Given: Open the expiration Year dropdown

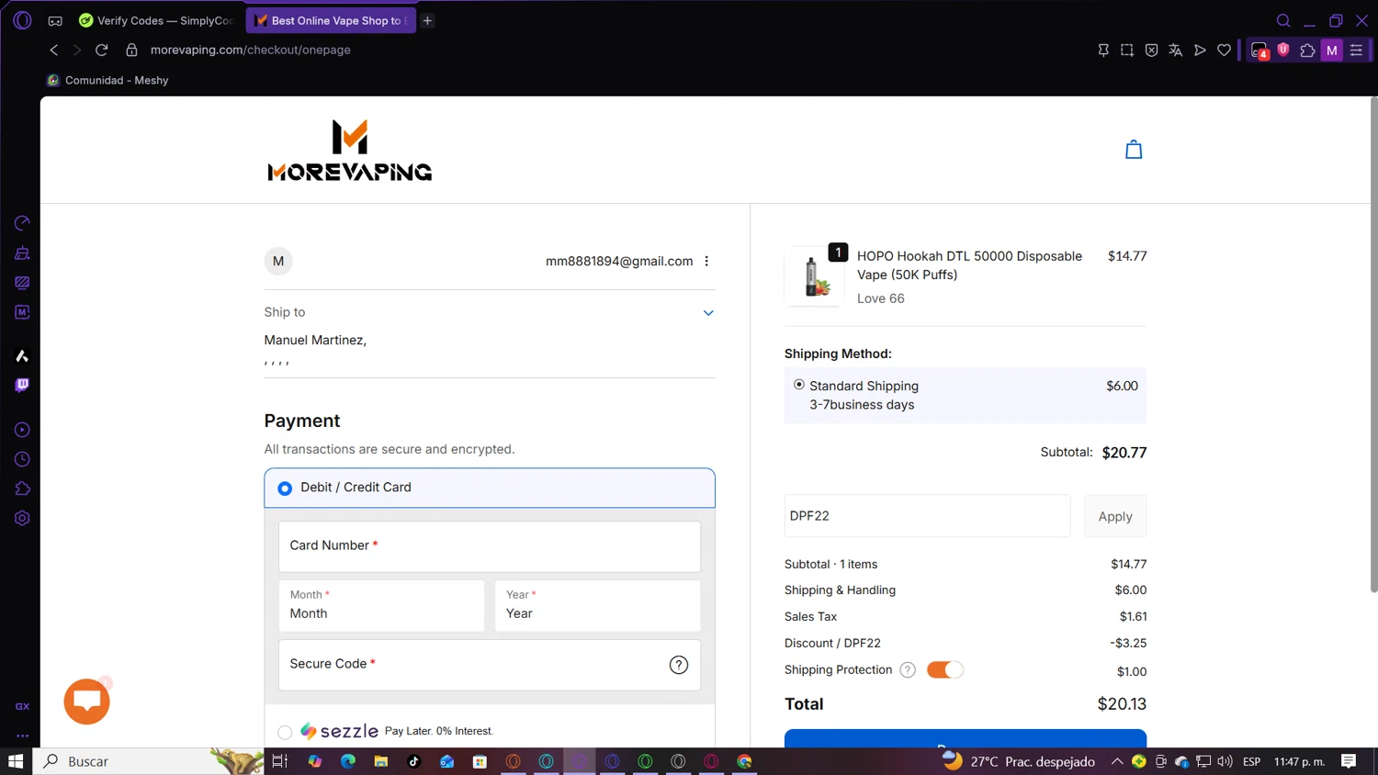Looking at the screenshot, I should pyautogui.click(x=597, y=605).
